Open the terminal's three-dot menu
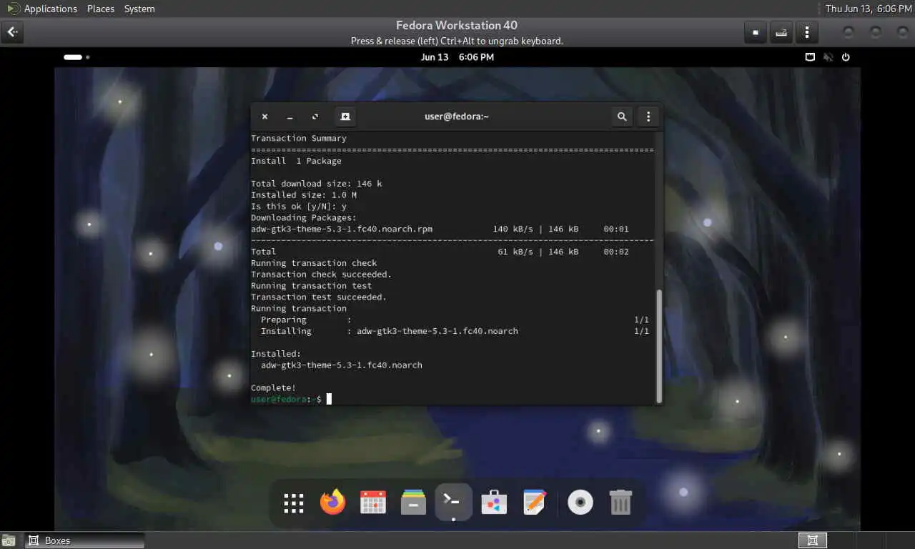 [648, 117]
